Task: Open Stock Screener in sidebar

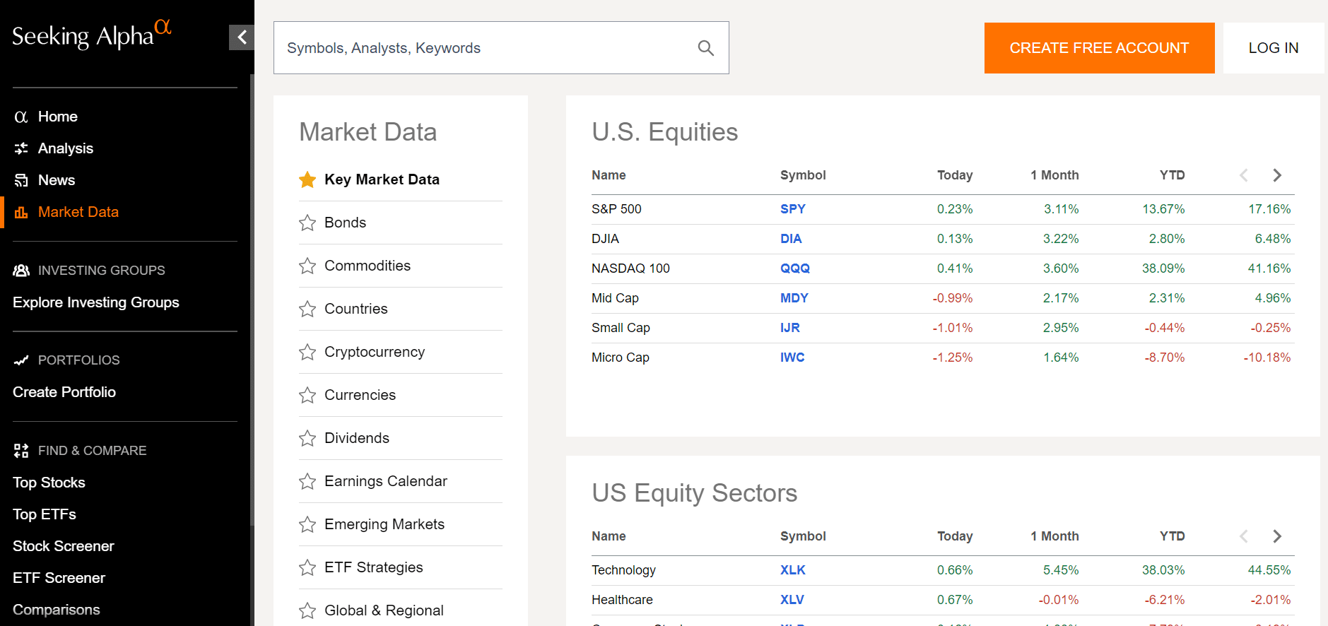Action: click(x=64, y=546)
